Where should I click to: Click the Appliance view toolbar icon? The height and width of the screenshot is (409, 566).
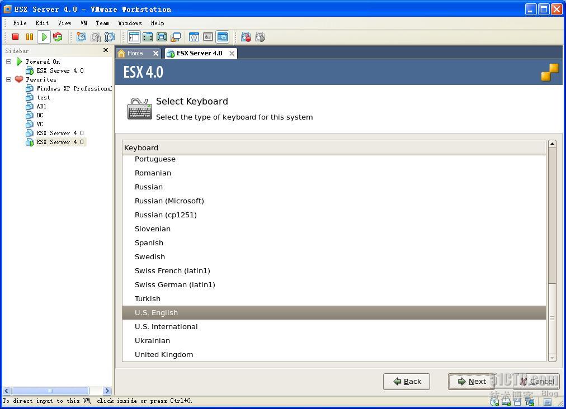tap(208, 37)
